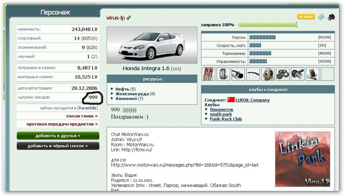This screenshot has width=344, height=196.
Task: Click the добавить в друзья button
Action: point(58,136)
